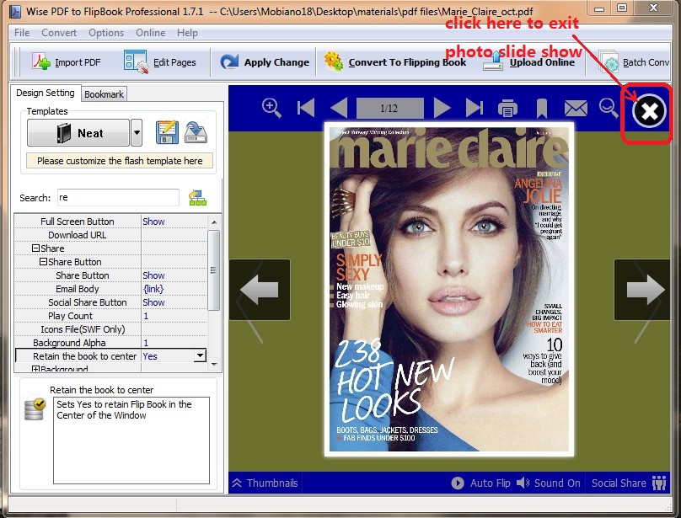Open Edit Pages tool
Image resolution: width=681 pixels, height=518 pixels.
pos(160,62)
